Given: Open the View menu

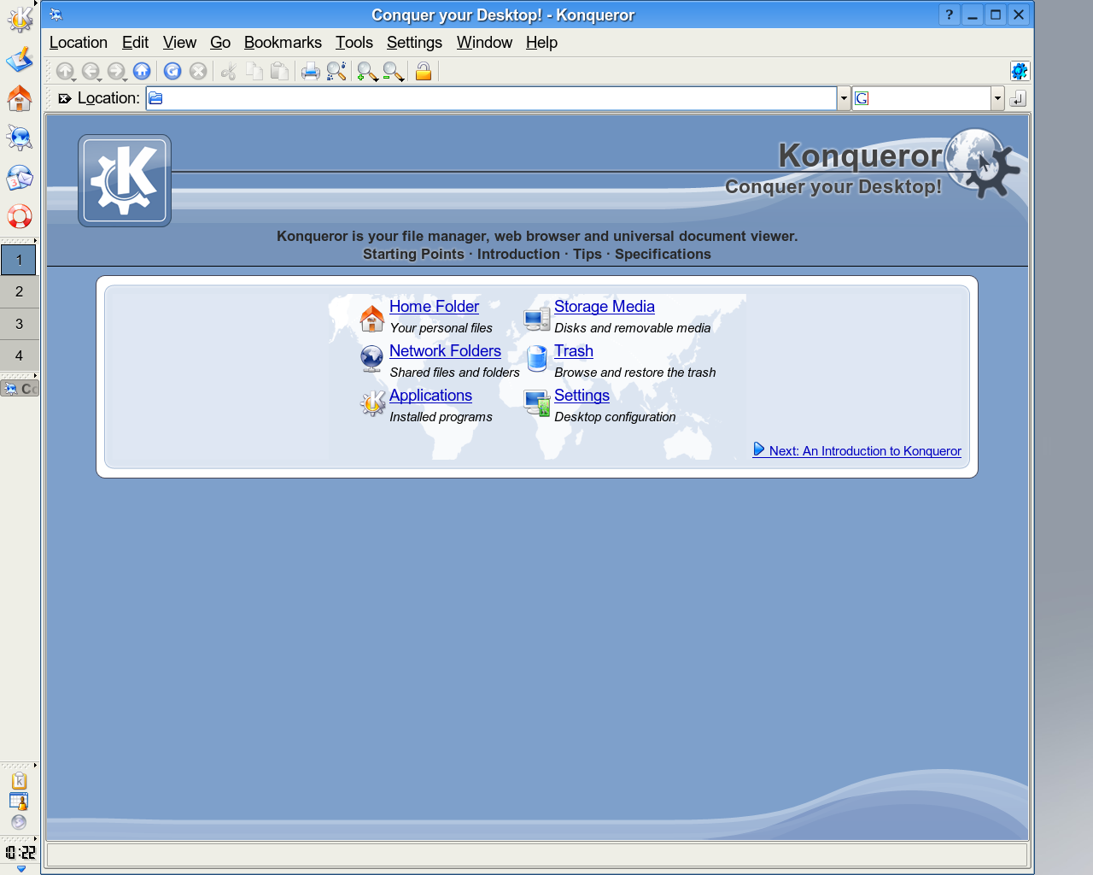Looking at the screenshot, I should pos(179,43).
